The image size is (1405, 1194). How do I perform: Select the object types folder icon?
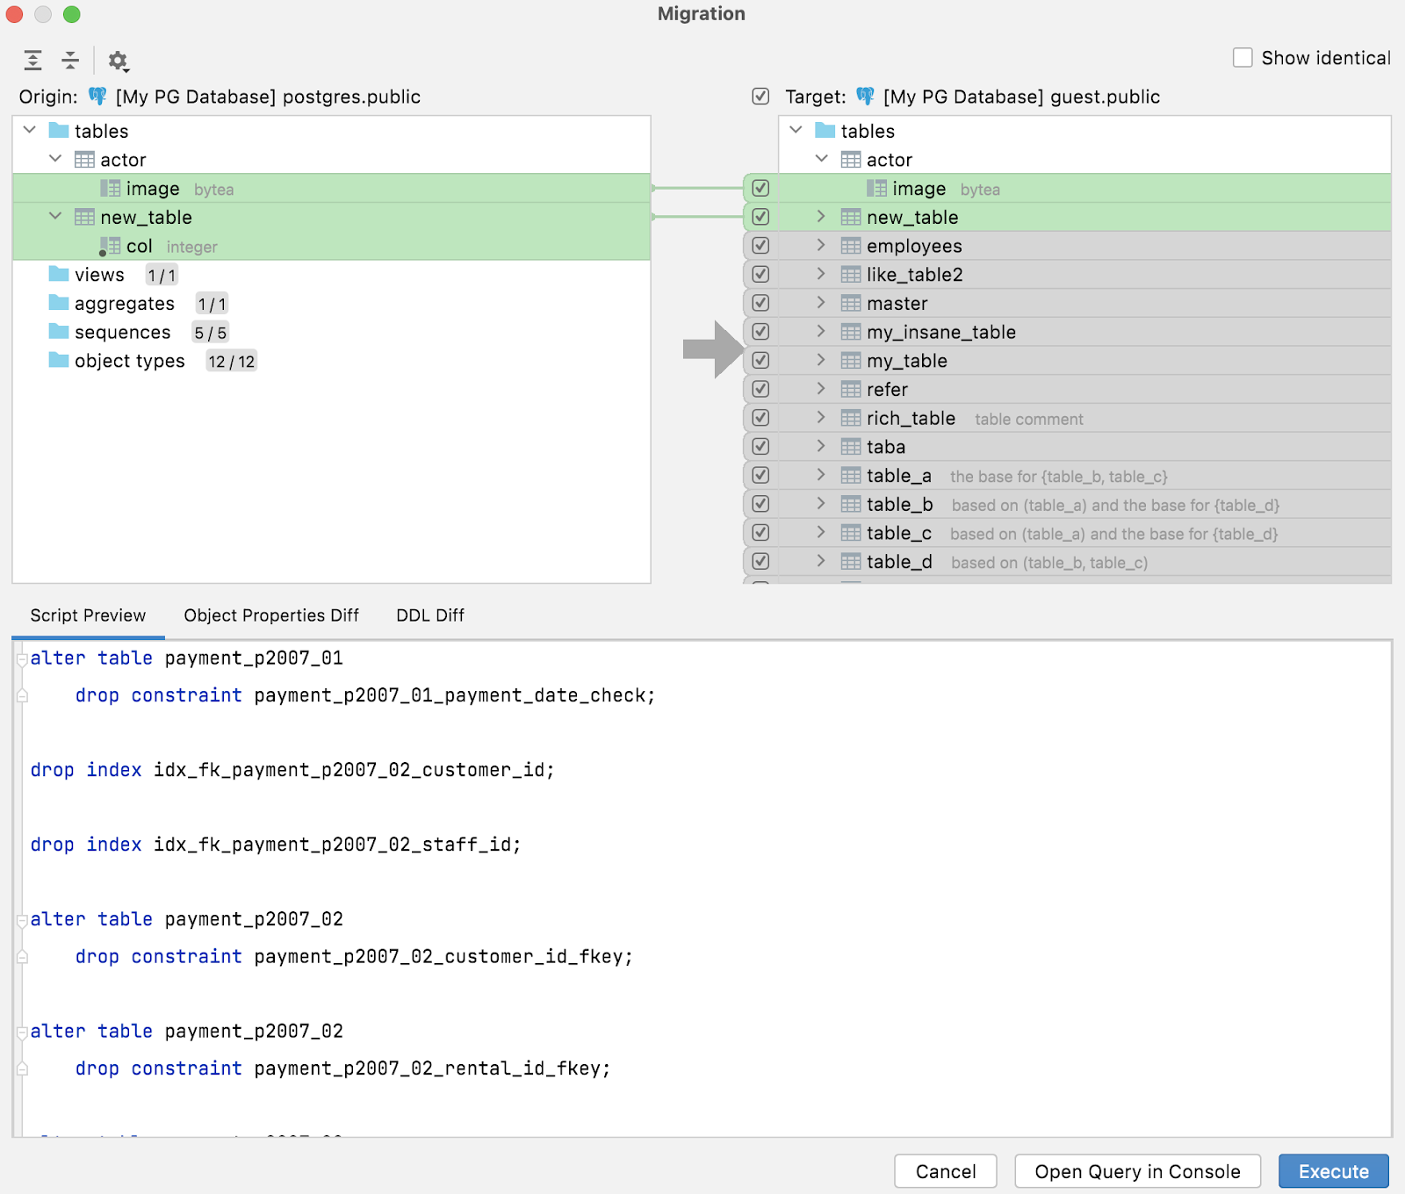59,360
